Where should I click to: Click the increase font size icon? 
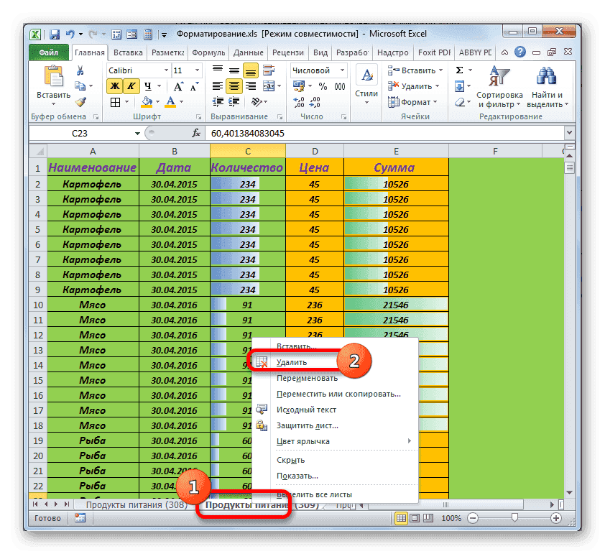(x=180, y=87)
